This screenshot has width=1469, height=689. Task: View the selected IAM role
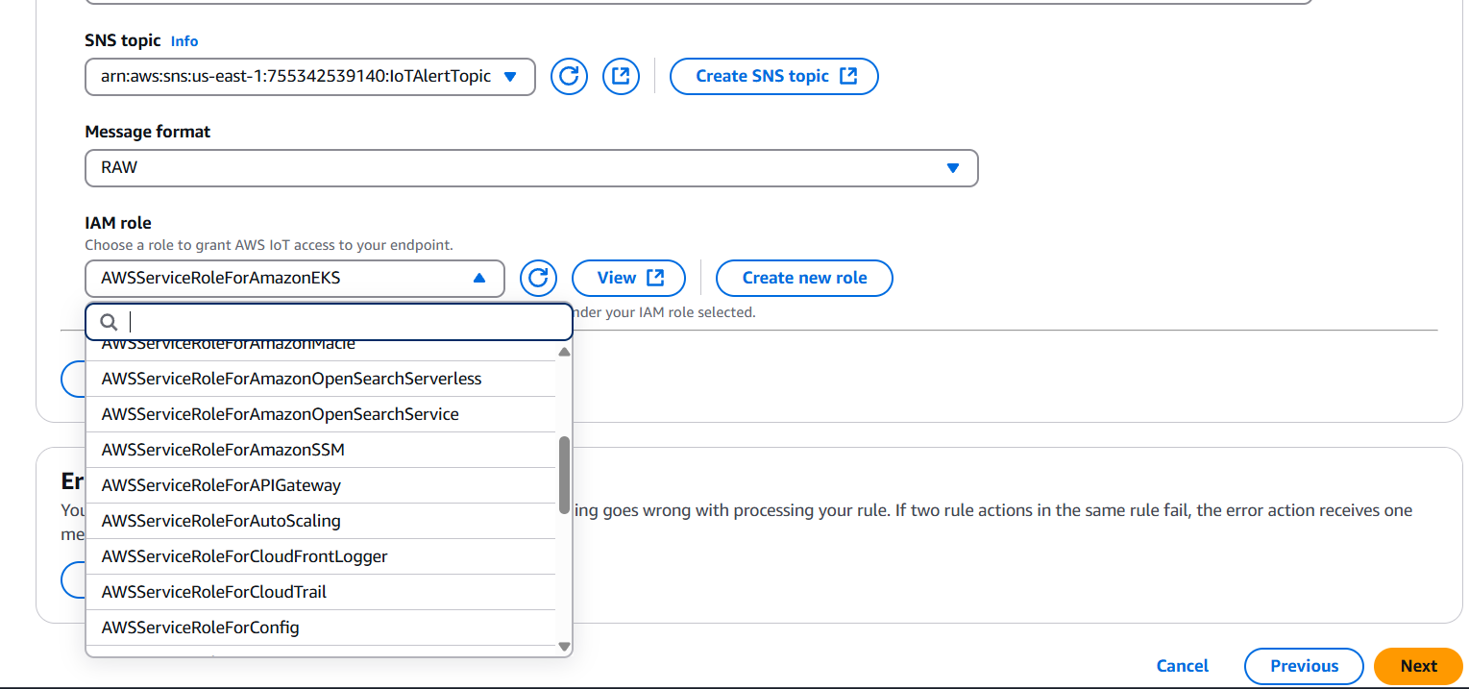pyautogui.click(x=628, y=278)
